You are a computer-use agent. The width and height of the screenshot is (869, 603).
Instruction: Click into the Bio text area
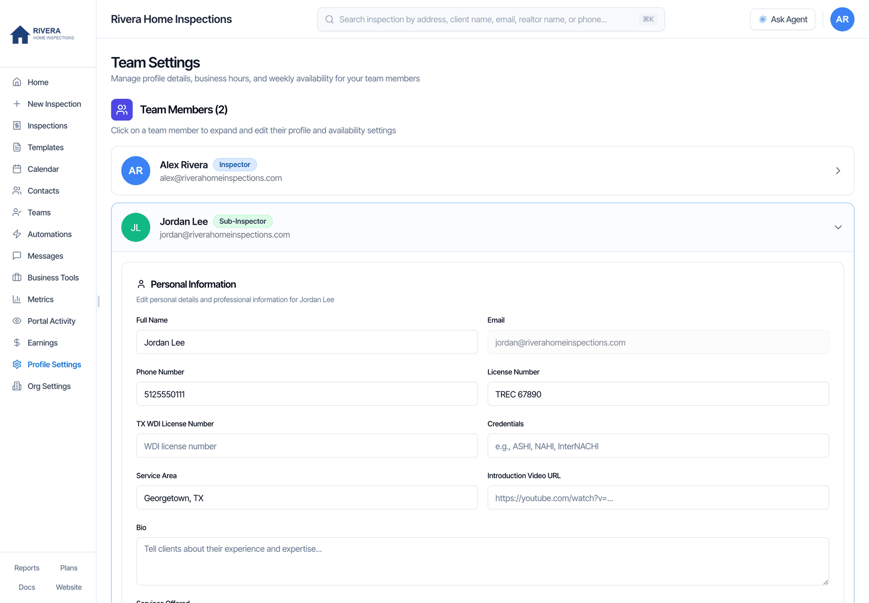click(482, 561)
